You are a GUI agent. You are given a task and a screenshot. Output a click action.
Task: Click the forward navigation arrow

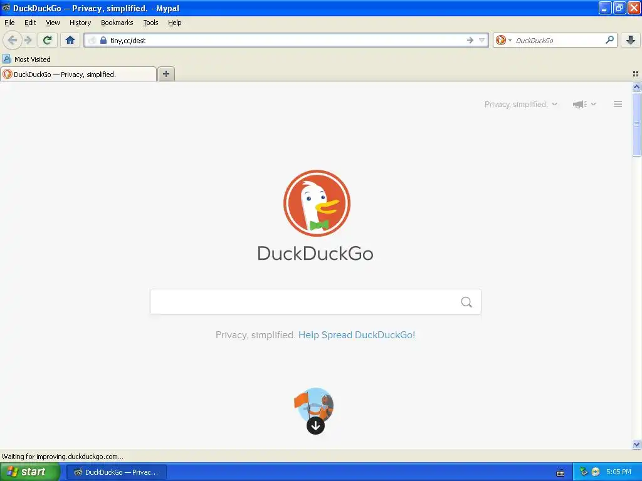pos(28,40)
